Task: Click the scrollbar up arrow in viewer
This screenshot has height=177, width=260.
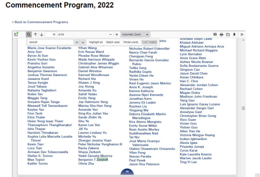Action: (x=243, y=40)
